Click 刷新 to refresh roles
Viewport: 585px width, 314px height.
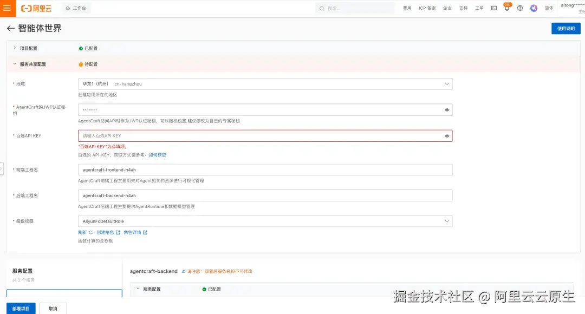(85, 232)
